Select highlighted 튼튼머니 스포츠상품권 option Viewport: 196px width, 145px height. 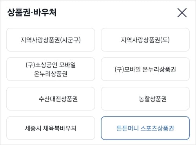(145, 128)
